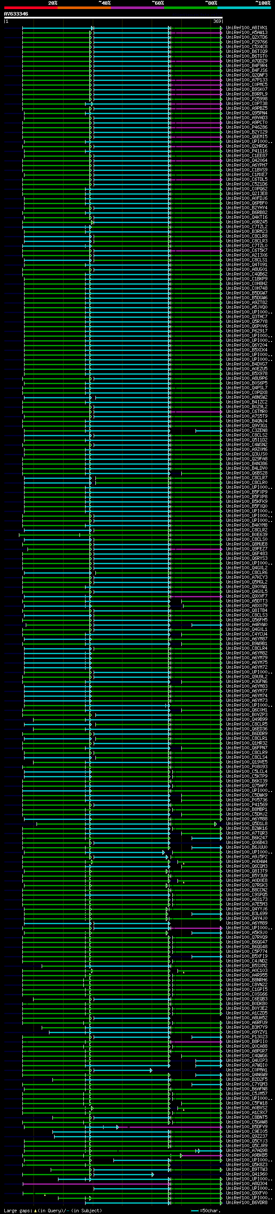Click the query name AV633346
275x1214 pixels.
[16, 14]
